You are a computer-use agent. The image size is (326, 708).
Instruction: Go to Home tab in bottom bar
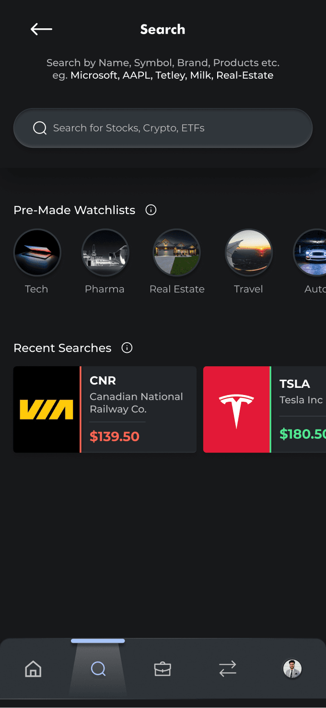click(33, 669)
